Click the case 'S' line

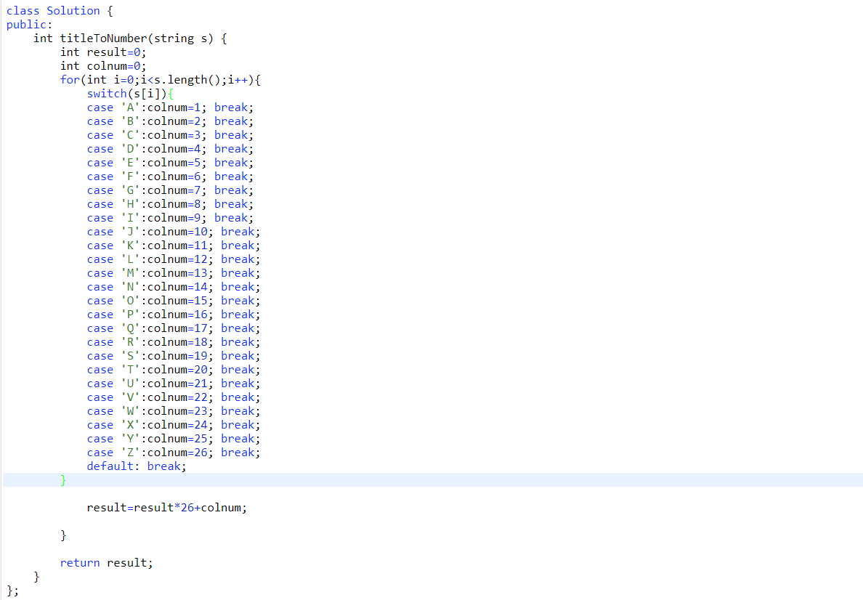click(174, 356)
